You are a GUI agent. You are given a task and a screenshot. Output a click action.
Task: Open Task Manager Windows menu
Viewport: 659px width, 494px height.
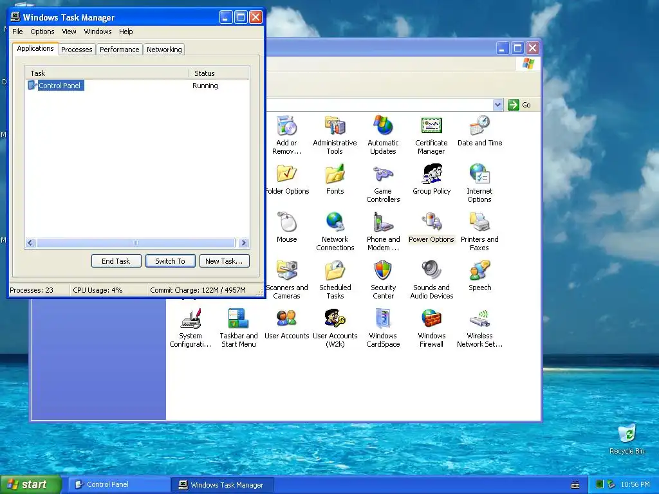tap(98, 32)
